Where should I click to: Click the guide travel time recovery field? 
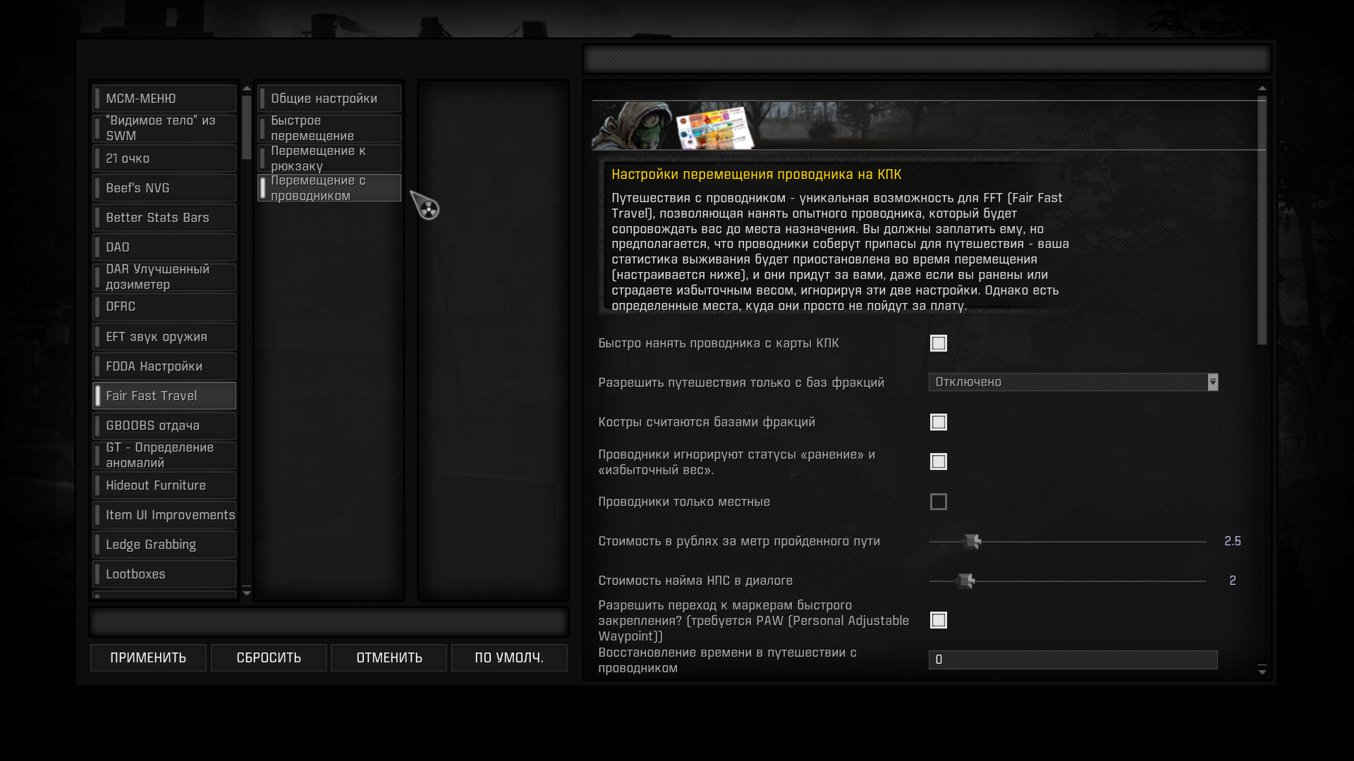point(1072,660)
